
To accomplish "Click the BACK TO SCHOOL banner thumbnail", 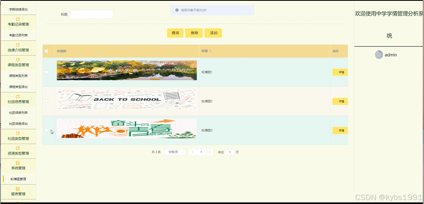I will (x=126, y=99).
